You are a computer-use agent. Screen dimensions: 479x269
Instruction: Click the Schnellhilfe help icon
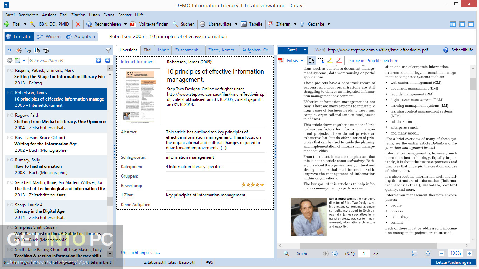446,50
